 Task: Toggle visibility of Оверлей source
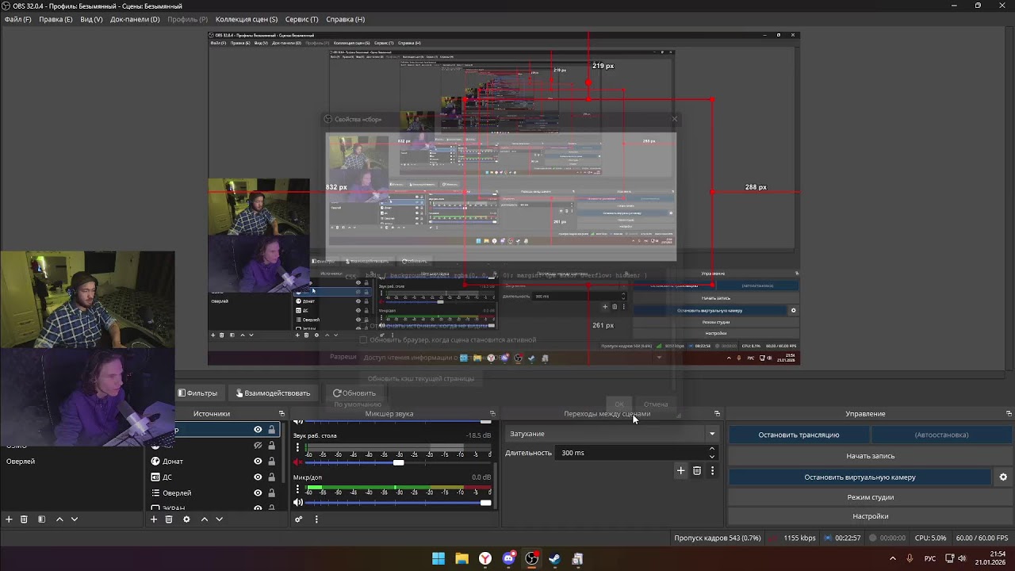pyautogui.click(x=258, y=493)
